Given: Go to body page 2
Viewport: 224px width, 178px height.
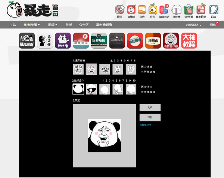Looking at the screenshot, I should point(106,81).
